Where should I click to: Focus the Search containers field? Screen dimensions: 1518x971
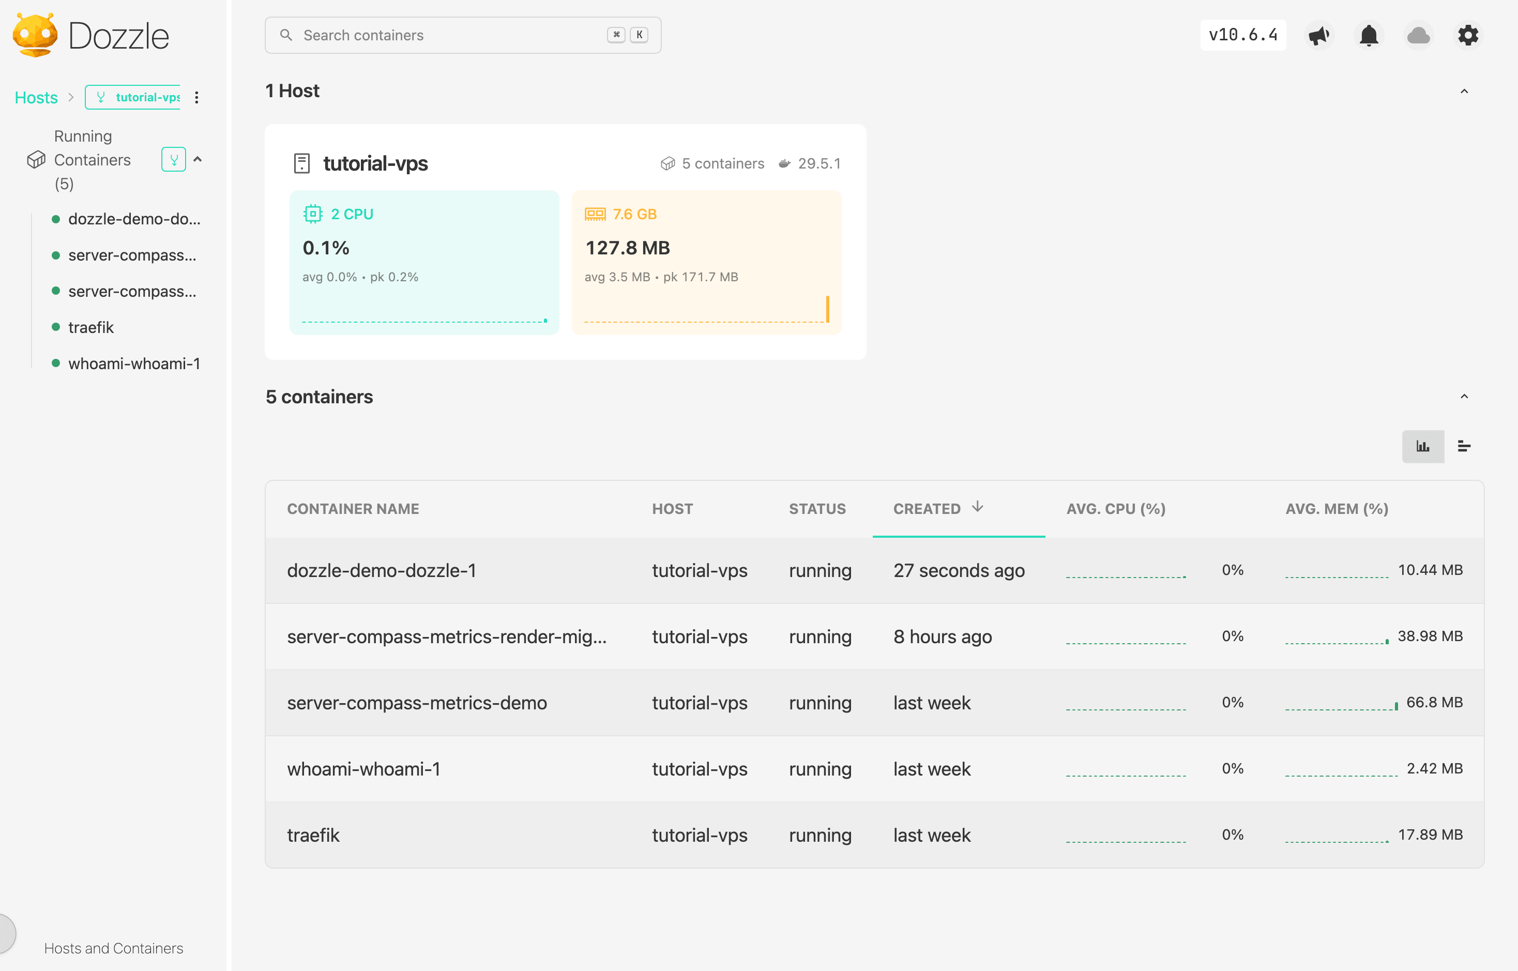click(x=463, y=35)
